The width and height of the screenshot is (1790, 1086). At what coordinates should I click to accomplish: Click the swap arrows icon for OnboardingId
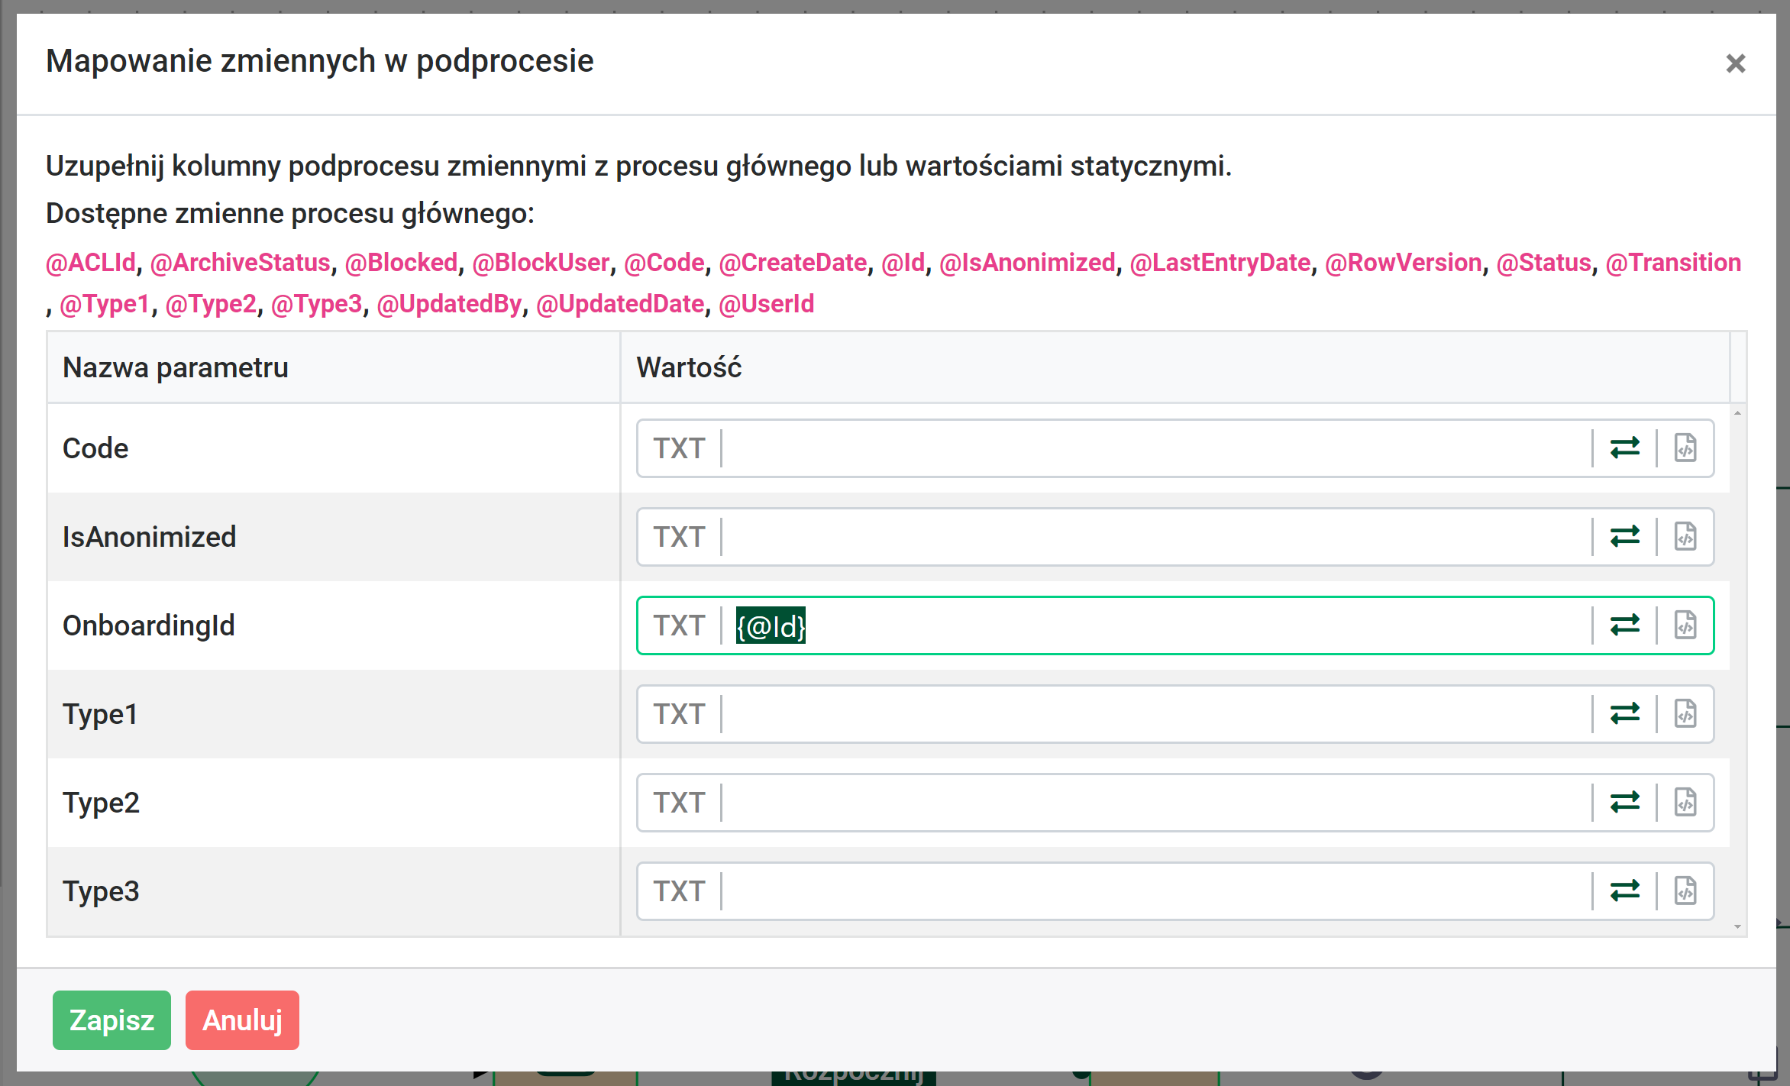pyautogui.click(x=1625, y=625)
